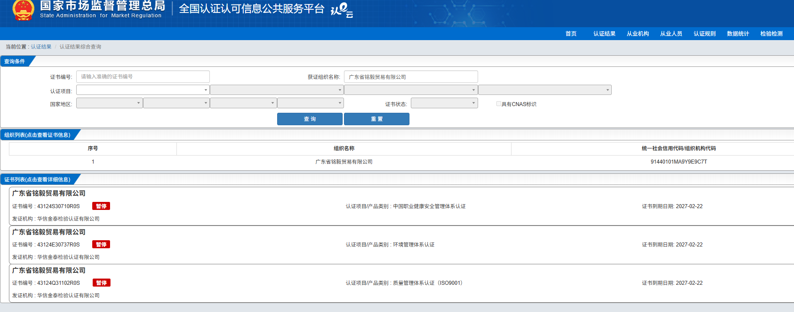Open the 首页 menu item

tap(571, 34)
